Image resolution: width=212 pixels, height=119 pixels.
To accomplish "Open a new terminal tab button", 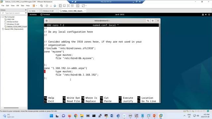I will coord(46,20).
